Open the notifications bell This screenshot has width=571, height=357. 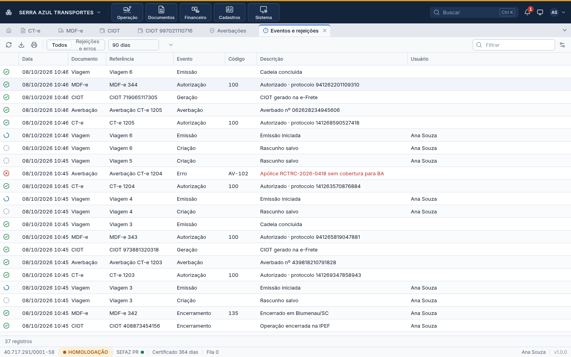[527, 12]
